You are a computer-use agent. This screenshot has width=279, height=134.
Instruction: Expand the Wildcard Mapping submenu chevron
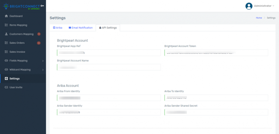click(x=43, y=70)
